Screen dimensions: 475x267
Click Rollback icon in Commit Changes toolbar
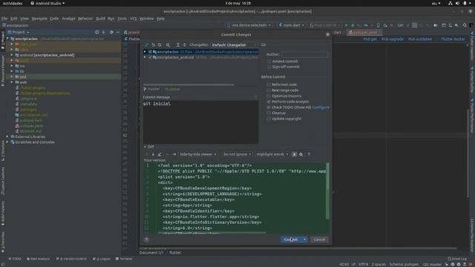click(153, 44)
